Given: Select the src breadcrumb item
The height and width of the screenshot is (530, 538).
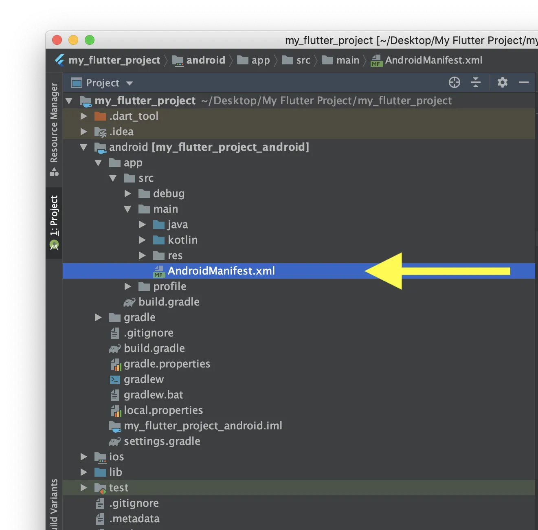Looking at the screenshot, I should coord(296,60).
